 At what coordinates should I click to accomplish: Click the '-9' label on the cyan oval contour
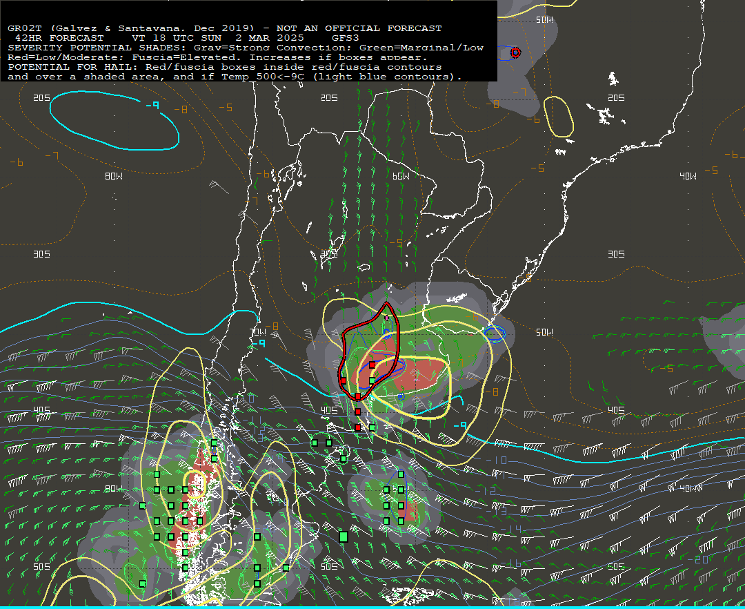152,105
